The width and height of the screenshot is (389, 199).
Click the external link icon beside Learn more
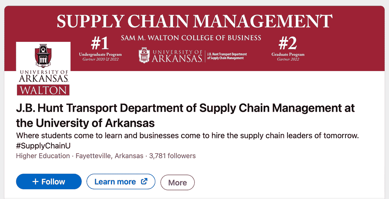point(144,181)
